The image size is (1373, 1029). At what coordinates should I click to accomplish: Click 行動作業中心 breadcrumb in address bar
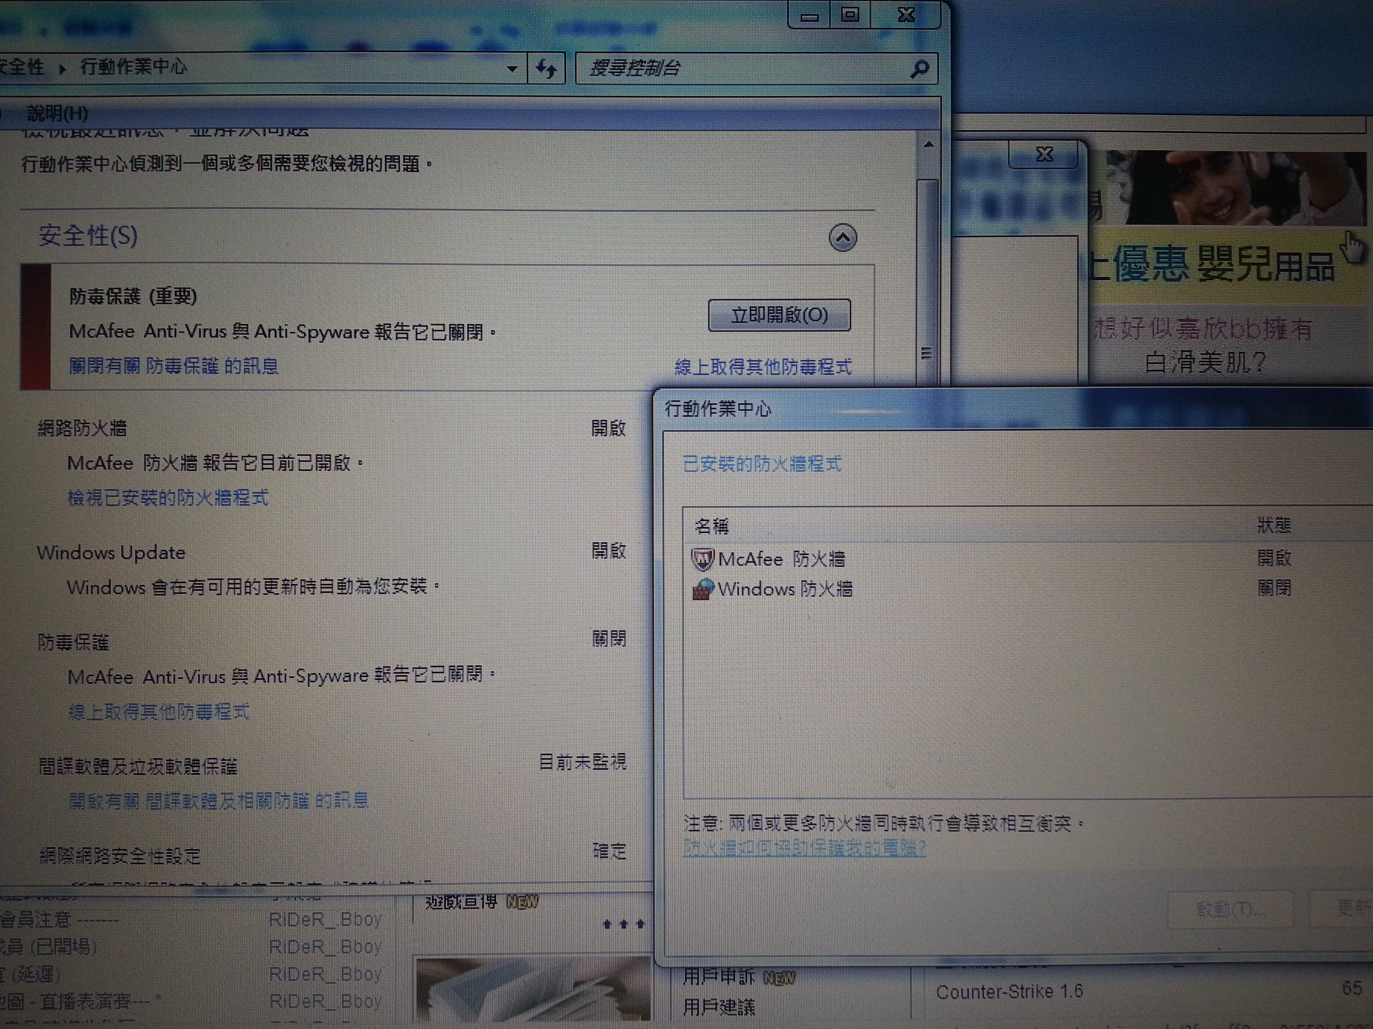tap(133, 66)
